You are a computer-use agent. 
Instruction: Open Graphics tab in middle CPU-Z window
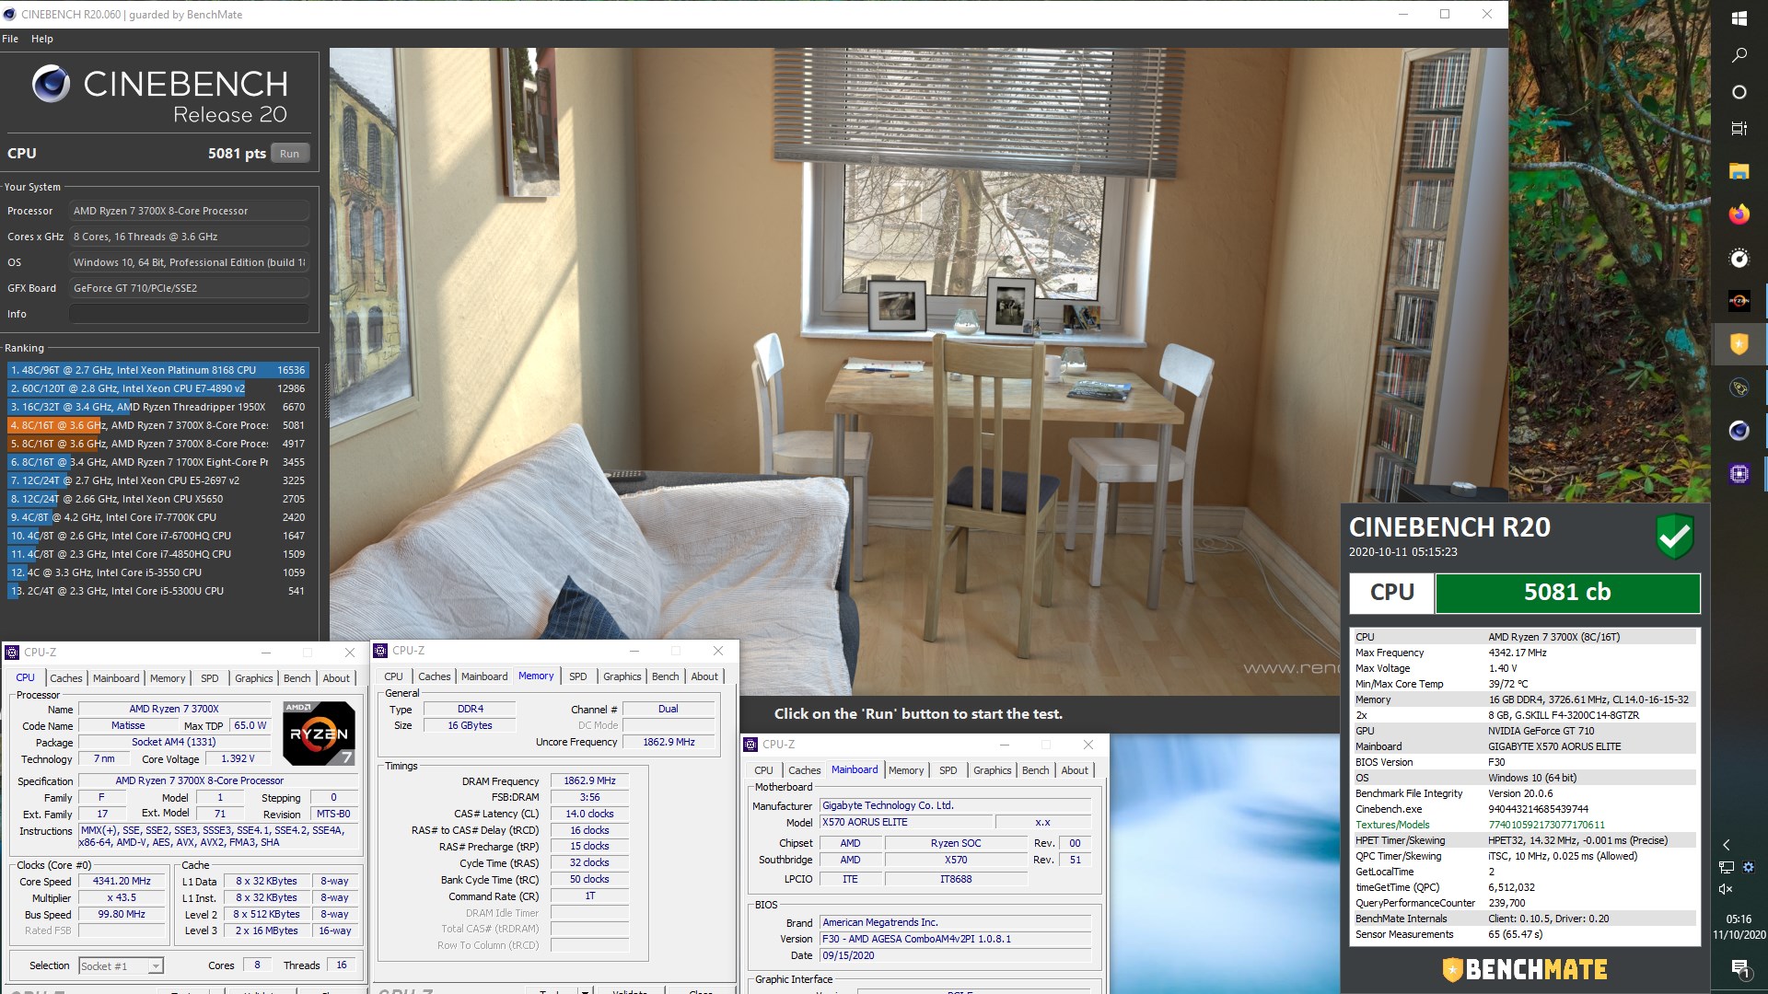coord(622,676)
